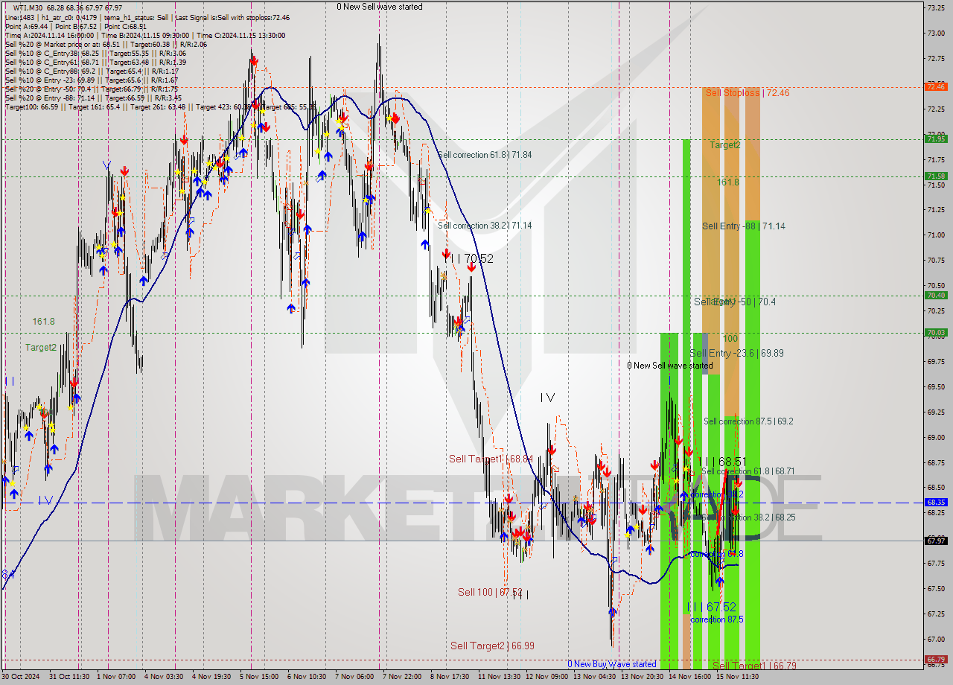This screenshot has width=953, height=685.
Task: Select 'Sell Entry -50 | 70.4' label
Action: [735, 302]
